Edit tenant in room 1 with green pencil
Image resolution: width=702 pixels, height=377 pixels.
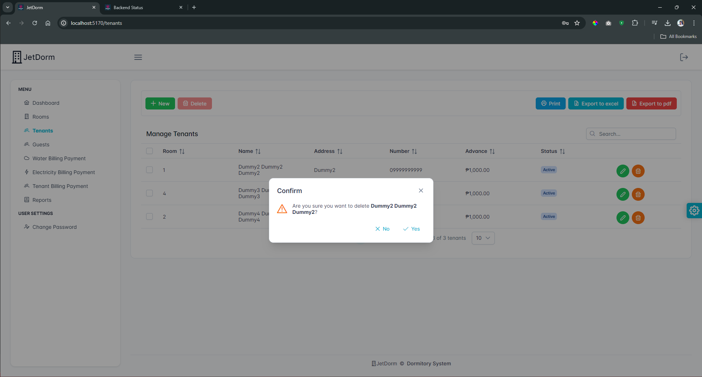[623, 171]
